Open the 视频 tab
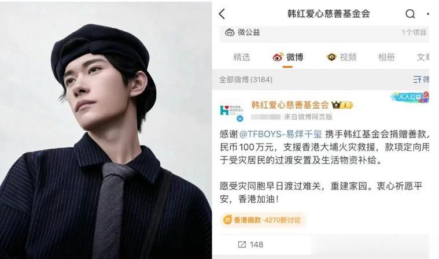Viewport: 439px width, 259px height. pyautogui.click(x=342, y=57)
